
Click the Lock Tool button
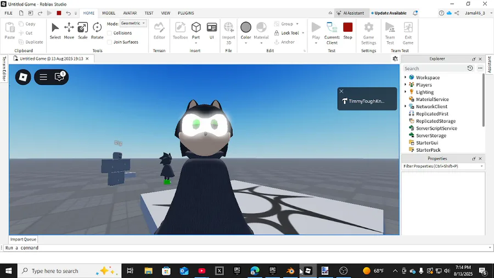pyautogui.click(x=287, y=33)
